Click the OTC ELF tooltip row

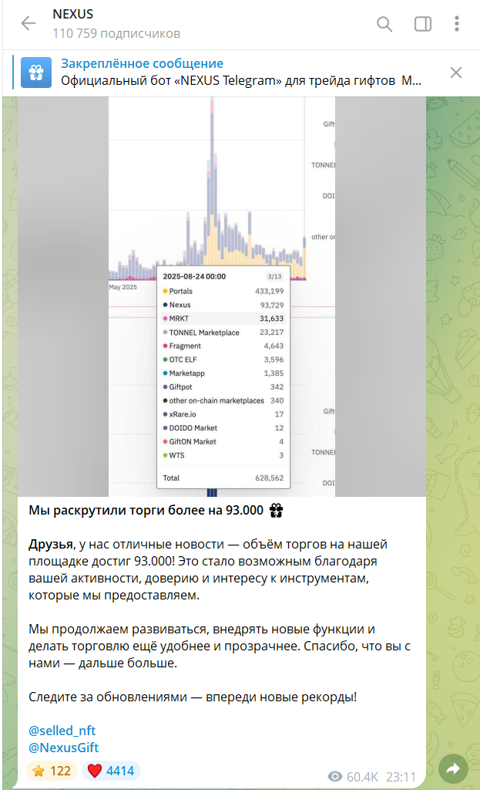(x=223, y=360)
